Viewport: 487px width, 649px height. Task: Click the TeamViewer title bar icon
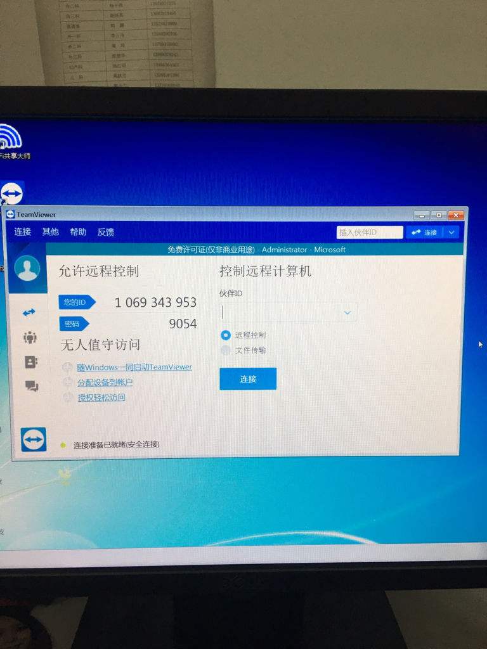10,214
